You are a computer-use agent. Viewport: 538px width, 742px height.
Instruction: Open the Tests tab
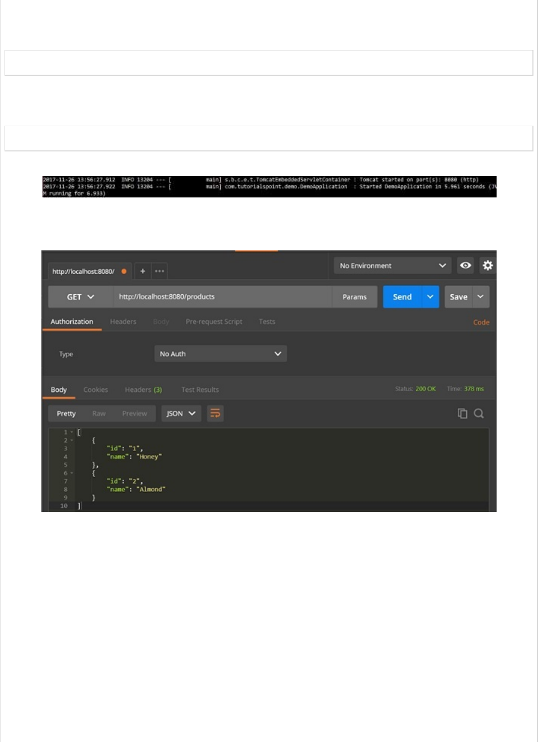click(267, 322)
